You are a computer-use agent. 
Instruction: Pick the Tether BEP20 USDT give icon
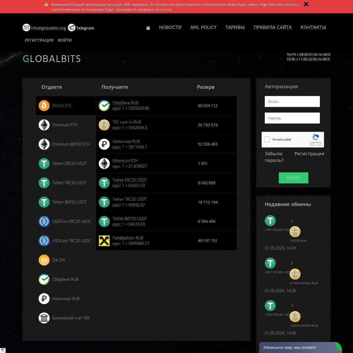click(x=44, y=202)
